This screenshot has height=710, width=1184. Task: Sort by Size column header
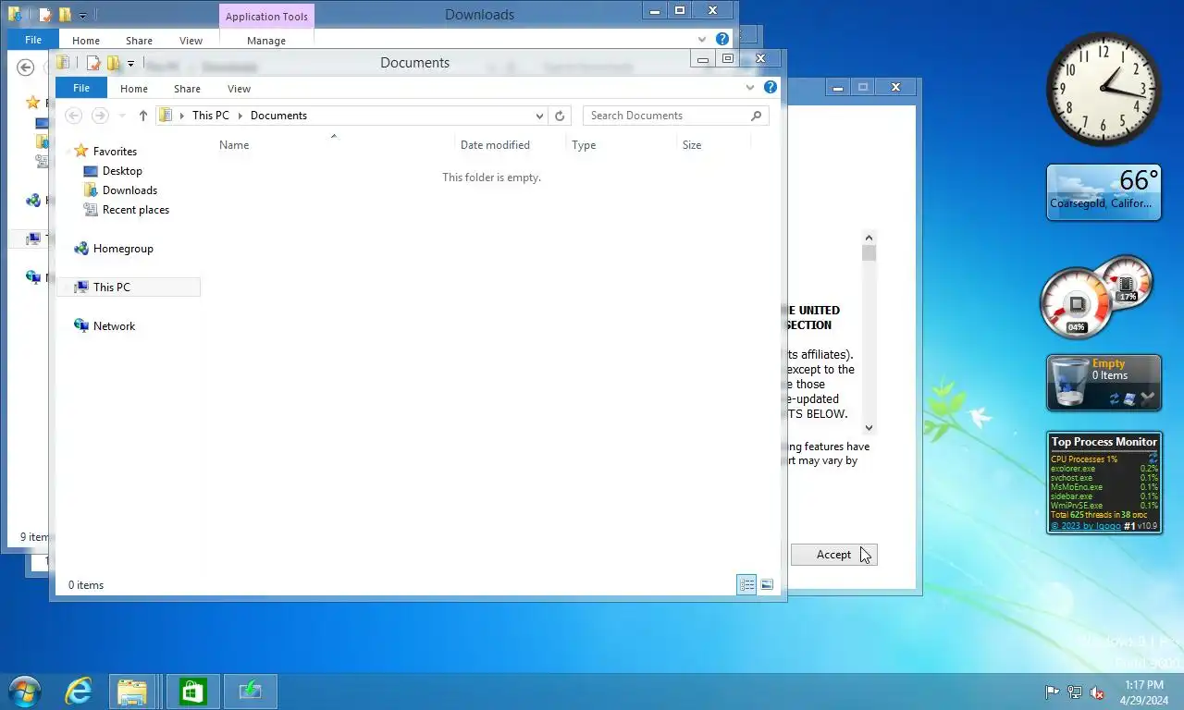click(692, 145)
